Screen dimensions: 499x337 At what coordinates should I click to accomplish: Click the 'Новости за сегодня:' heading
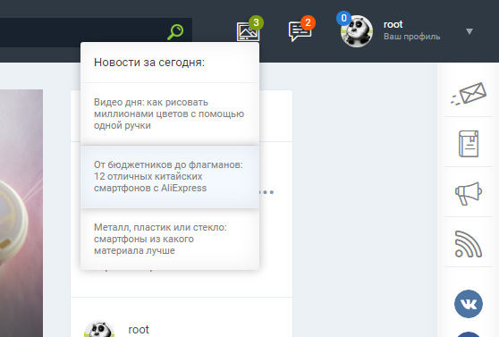pyautogui.click(x=149, y=62)
